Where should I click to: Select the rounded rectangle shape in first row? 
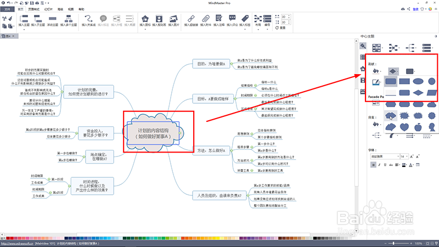[391, 81]
